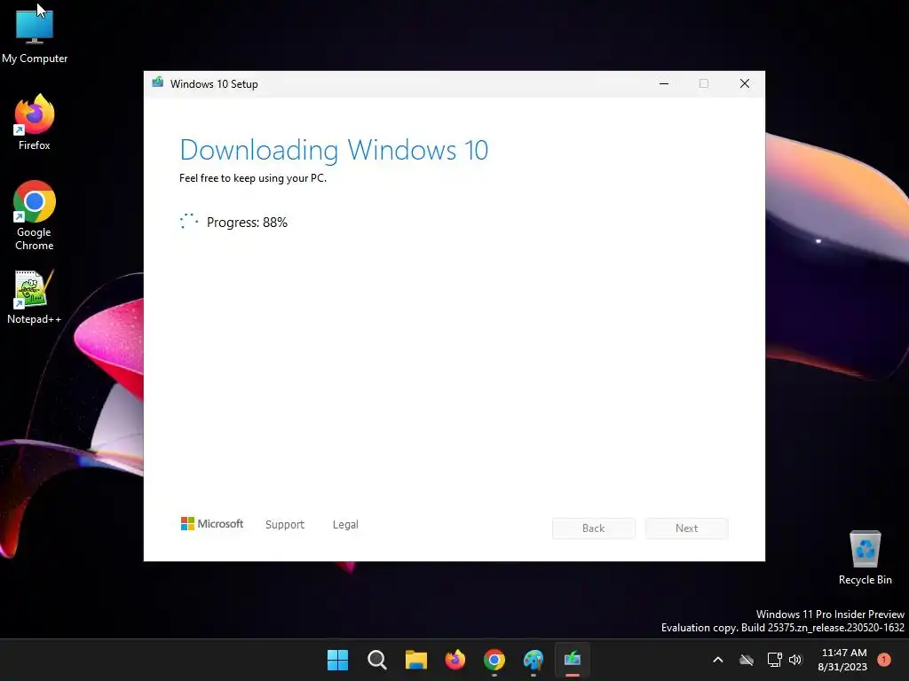Switch to Chrome in taskbar

pyautogui.click(x=494, y=660)
